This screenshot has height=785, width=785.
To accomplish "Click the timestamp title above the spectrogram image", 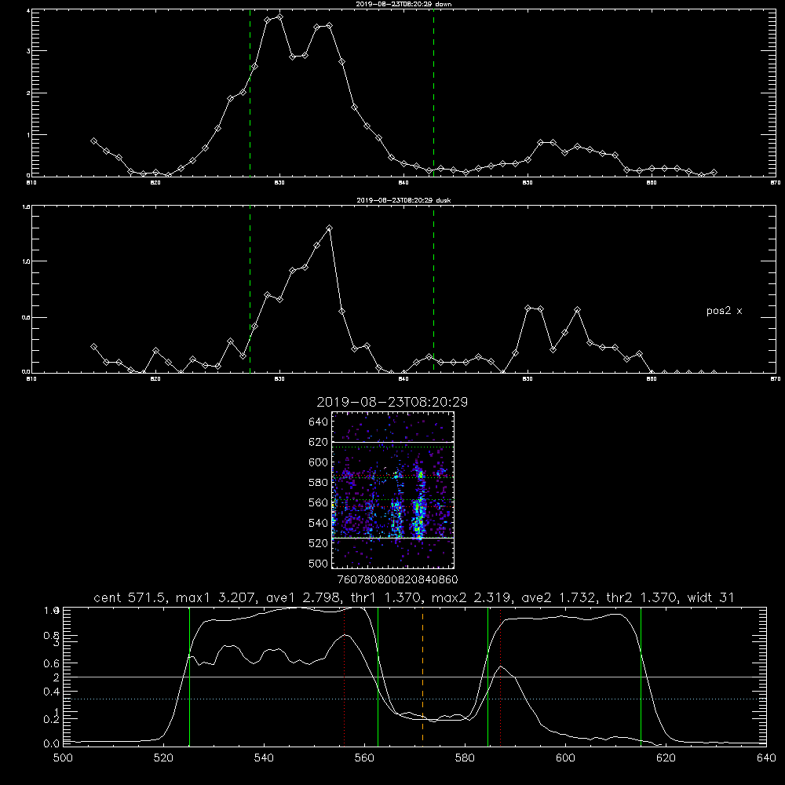I will click(x=392, y=402).
